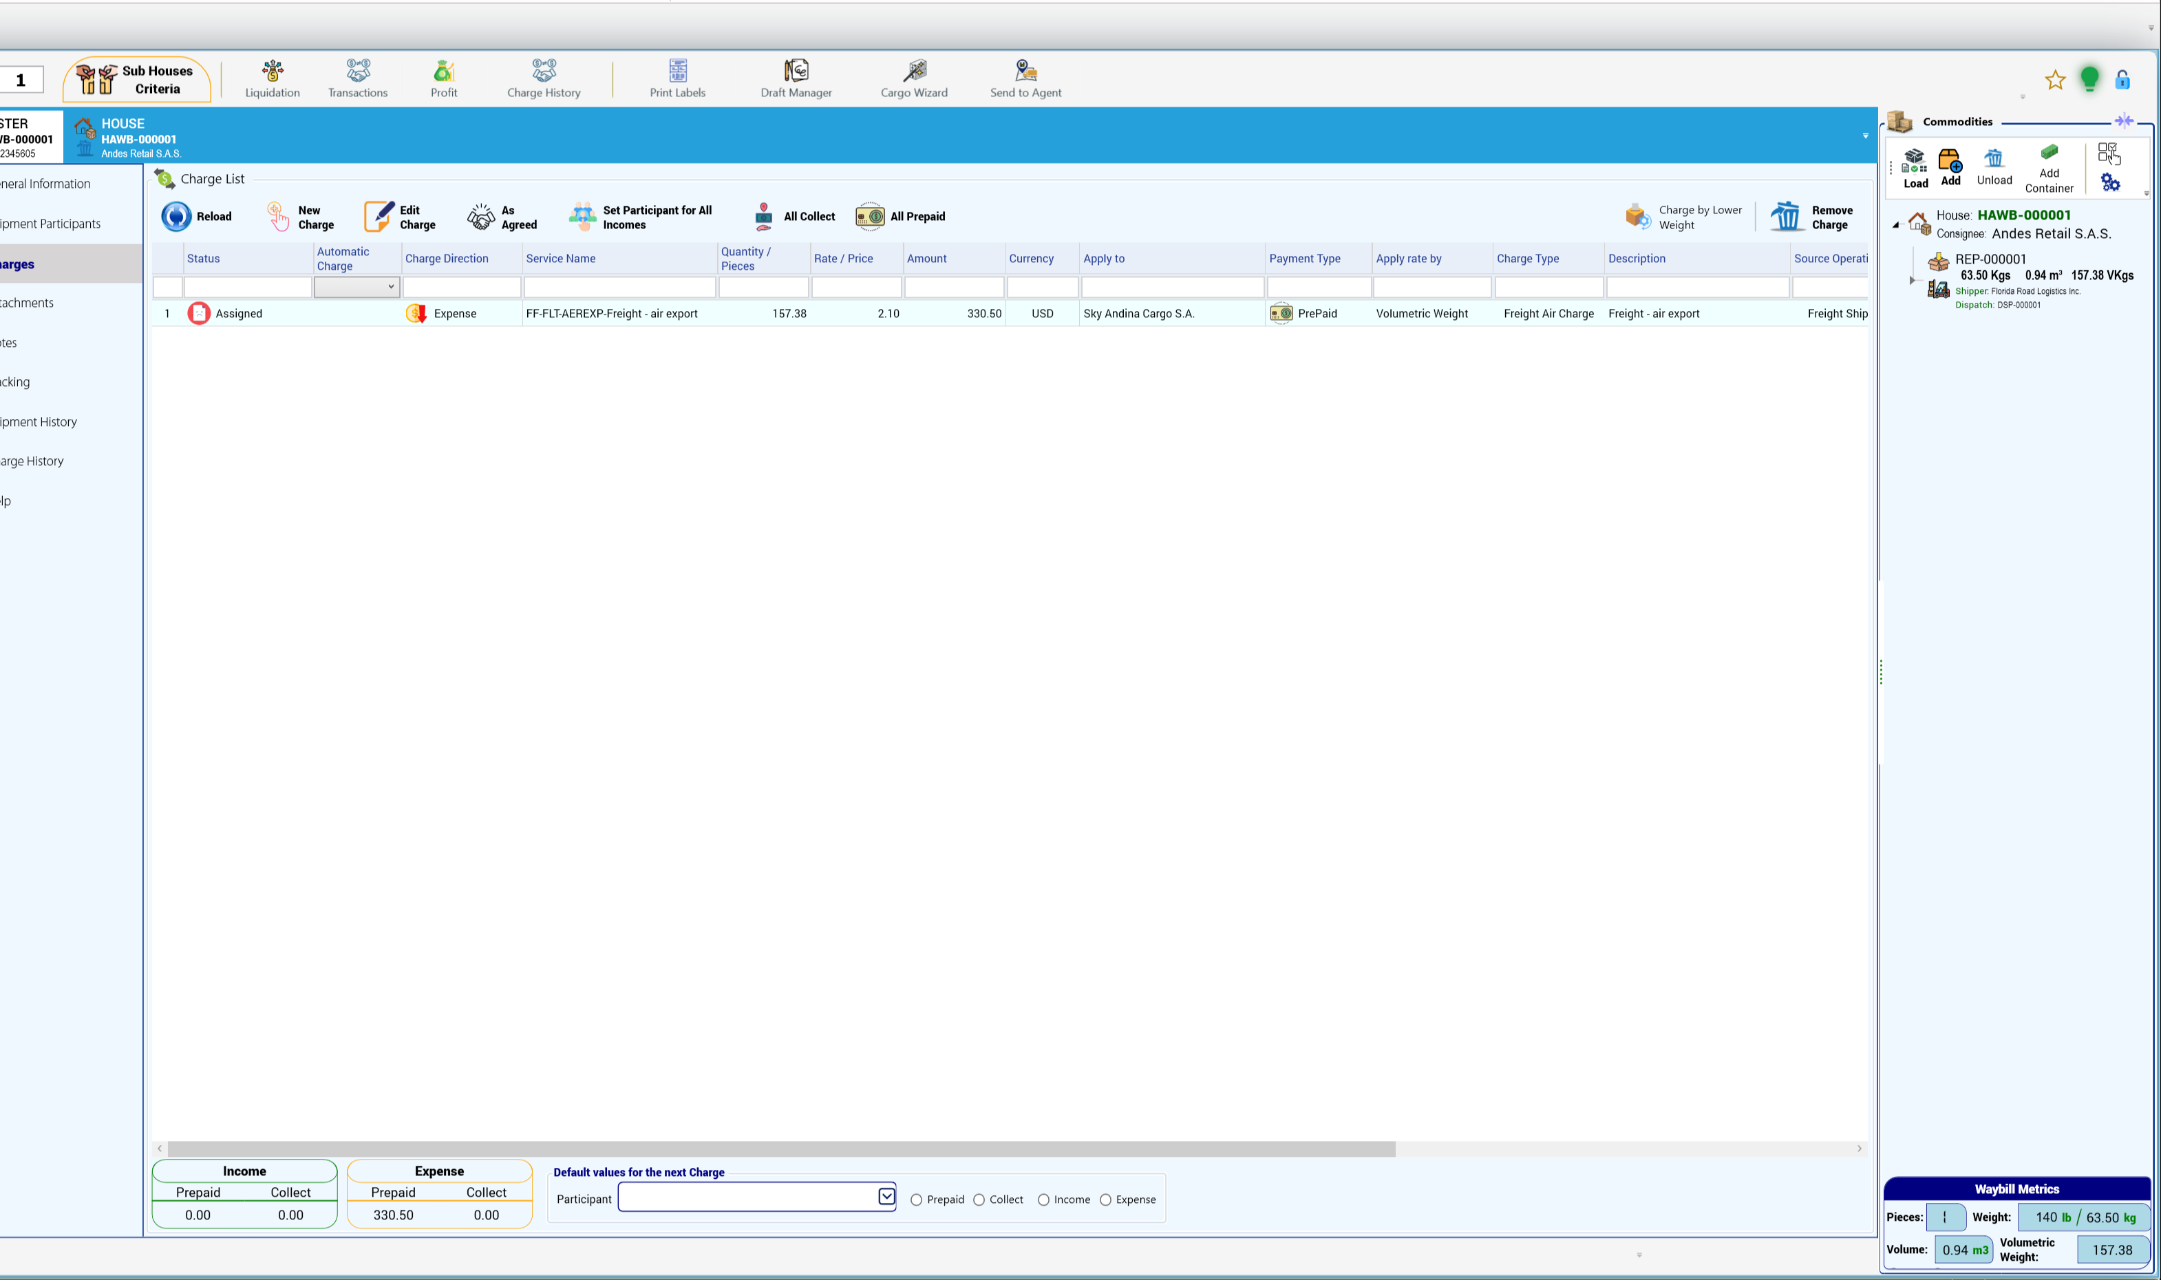Open the commodities gears settings icon
Viewport: 2161px width, 1280px height.
click(2110, 182)
